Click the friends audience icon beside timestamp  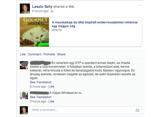coord(52,11)
